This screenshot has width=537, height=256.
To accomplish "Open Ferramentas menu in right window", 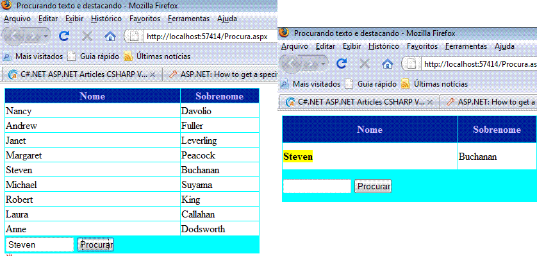I will pos(466,46).
